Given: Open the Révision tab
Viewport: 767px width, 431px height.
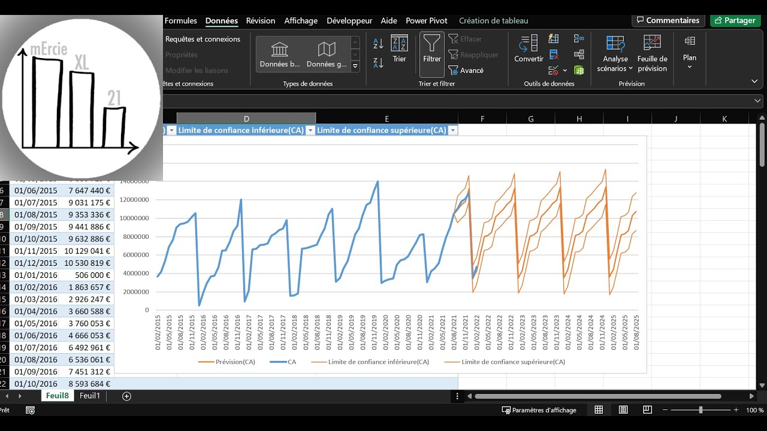Looking at the screenshot, I should [261, 20].
